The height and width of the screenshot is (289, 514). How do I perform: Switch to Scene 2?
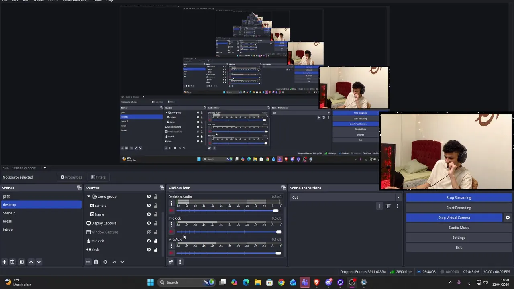click(x=41, y=213)
